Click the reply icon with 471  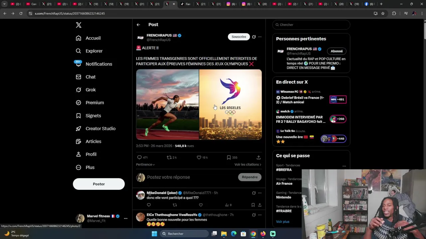[142, 157]
